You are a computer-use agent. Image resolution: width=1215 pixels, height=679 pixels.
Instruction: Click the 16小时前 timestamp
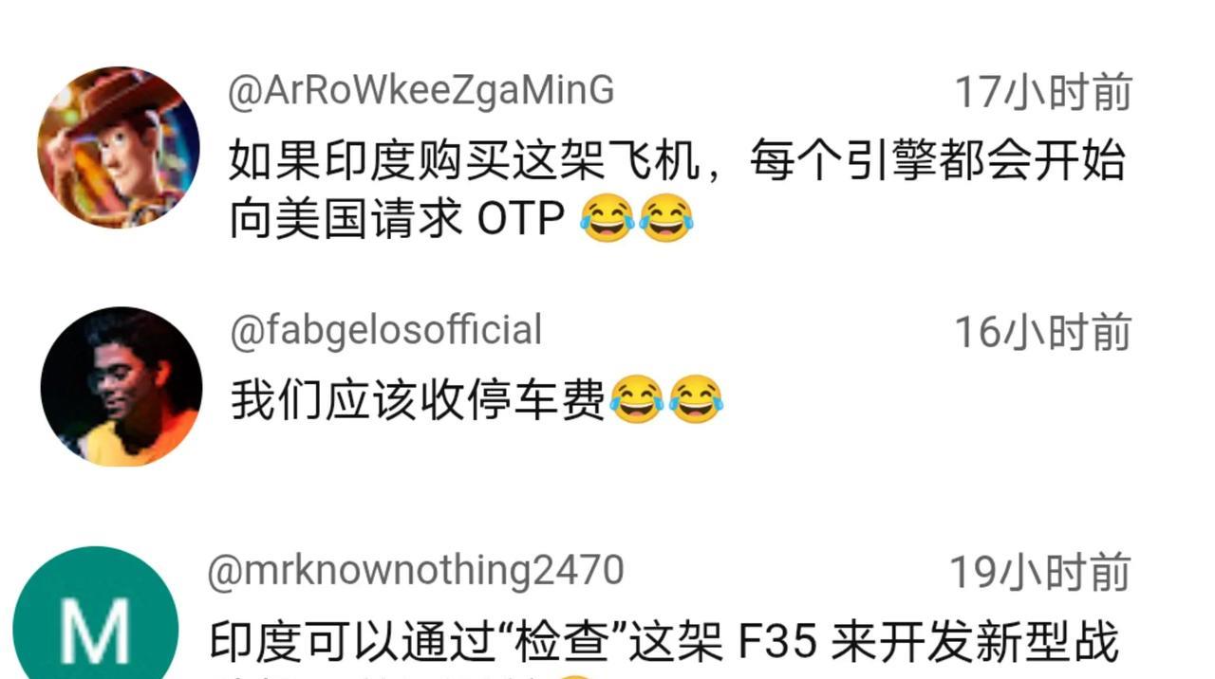coord(1043,333)
